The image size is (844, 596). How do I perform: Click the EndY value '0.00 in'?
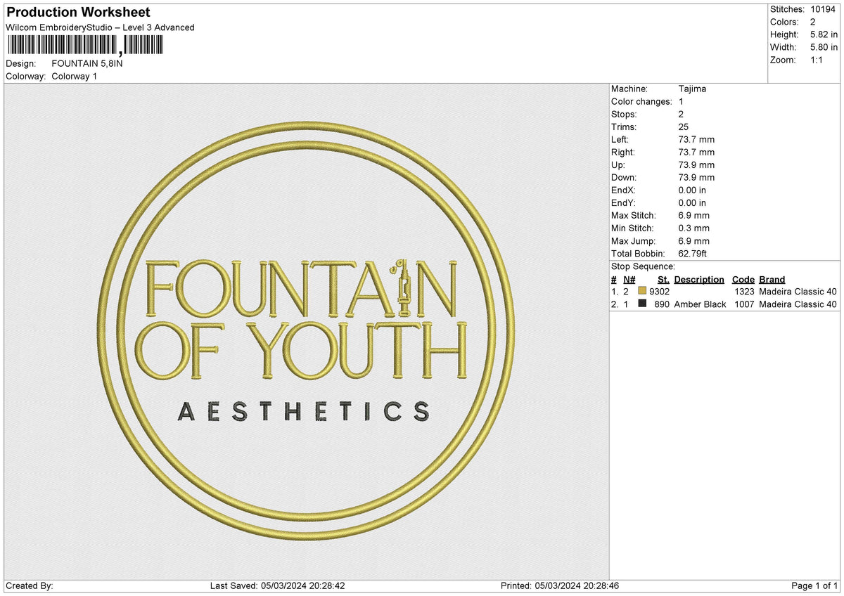point(692,203)
